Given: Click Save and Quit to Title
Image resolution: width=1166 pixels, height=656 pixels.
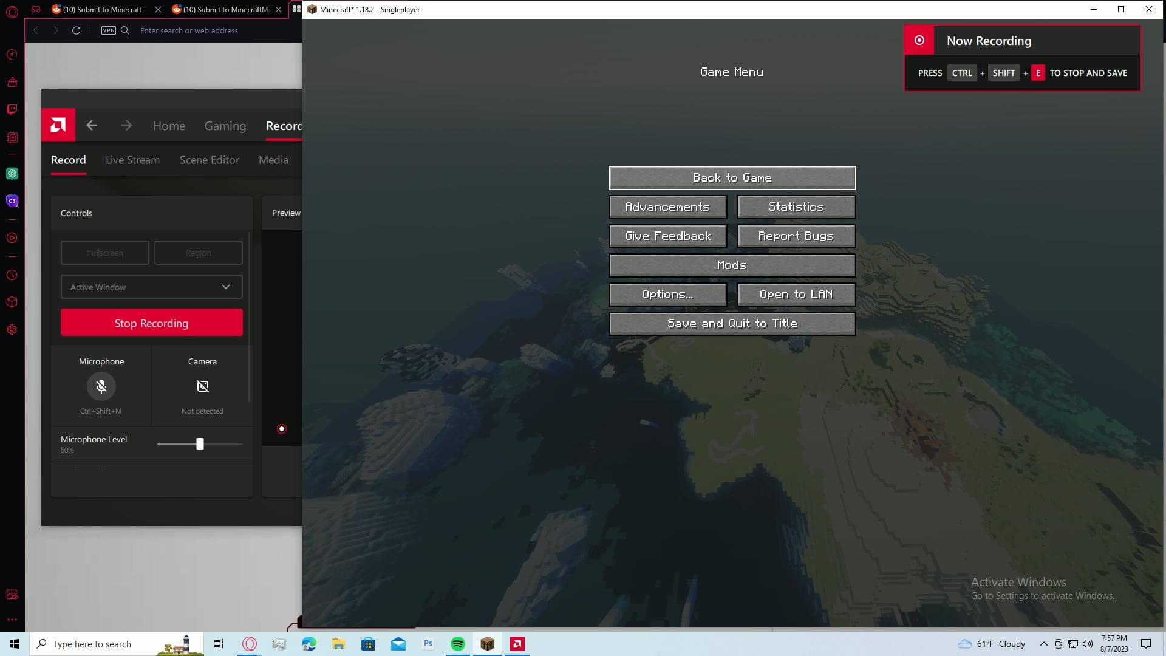Looking at the screenshot, I should (732, 324).
